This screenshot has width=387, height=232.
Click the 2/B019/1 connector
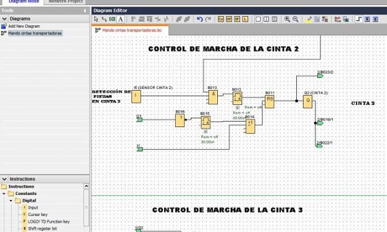(320, 123)
